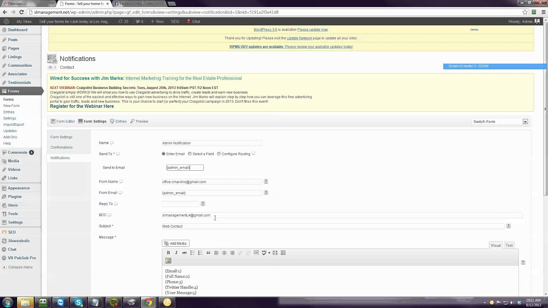Insert a bulleted list in the message
548x308 pixels.
(192, 253)
